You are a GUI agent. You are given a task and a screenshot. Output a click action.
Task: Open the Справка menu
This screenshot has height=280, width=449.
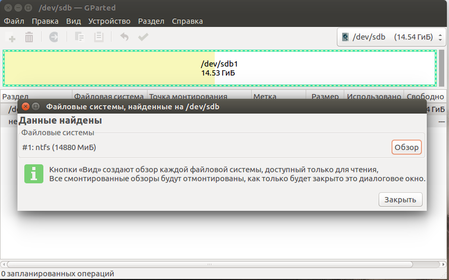pos(187,21)
